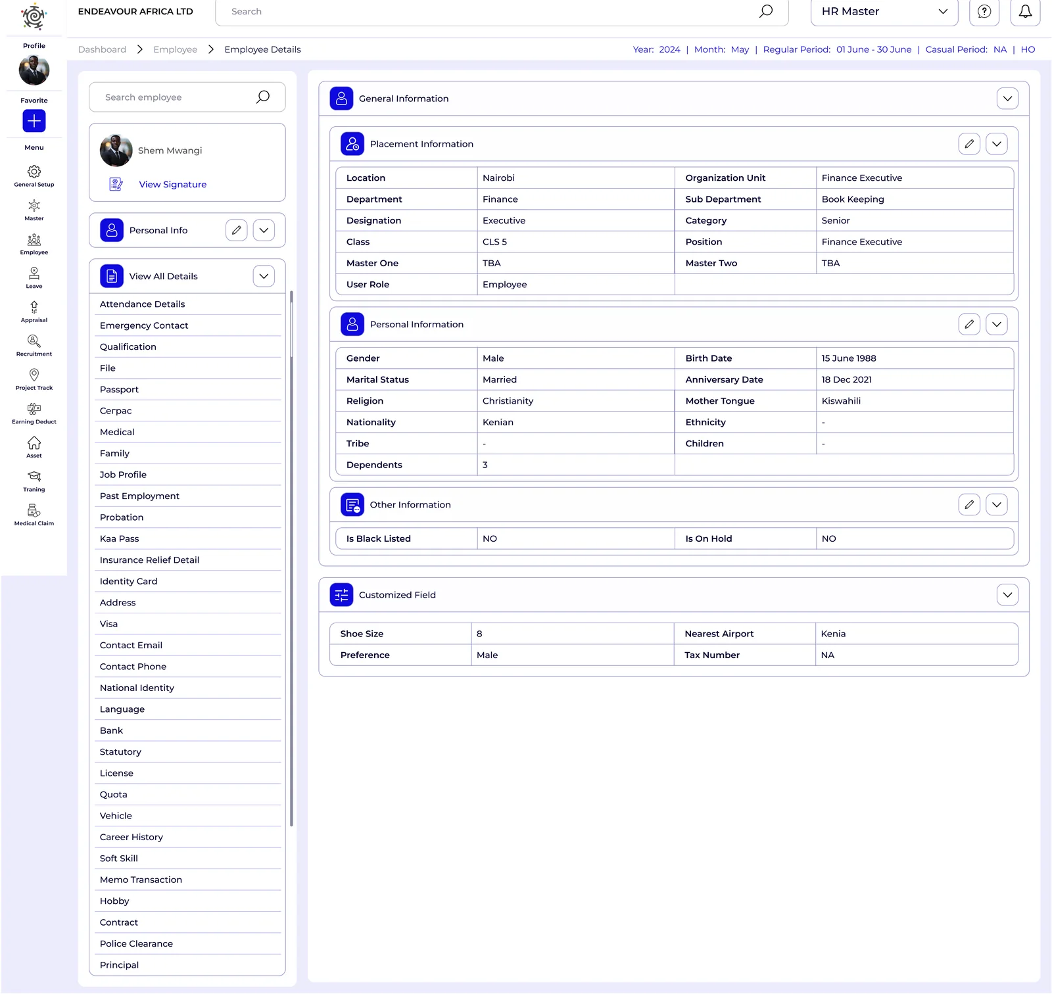Click the top Search input field
1052x994 pixels.
[x=502, y=12]
